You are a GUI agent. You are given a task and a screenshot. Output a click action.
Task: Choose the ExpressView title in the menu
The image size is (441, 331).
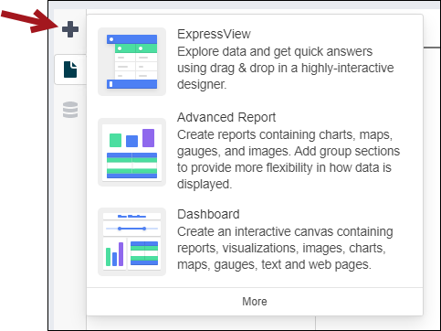[214, 34]
